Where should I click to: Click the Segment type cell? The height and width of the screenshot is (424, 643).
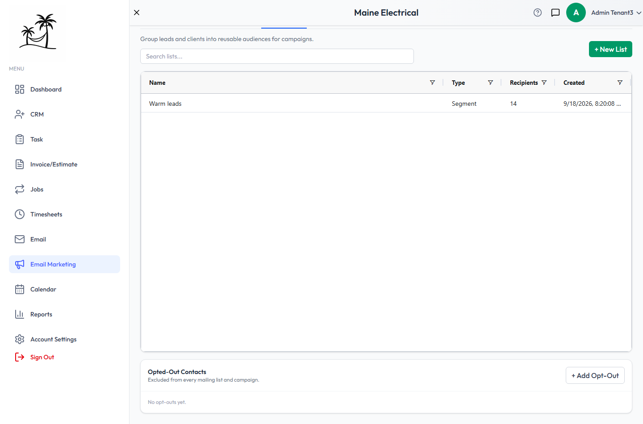pyautogui.click(x=464, y=104)
